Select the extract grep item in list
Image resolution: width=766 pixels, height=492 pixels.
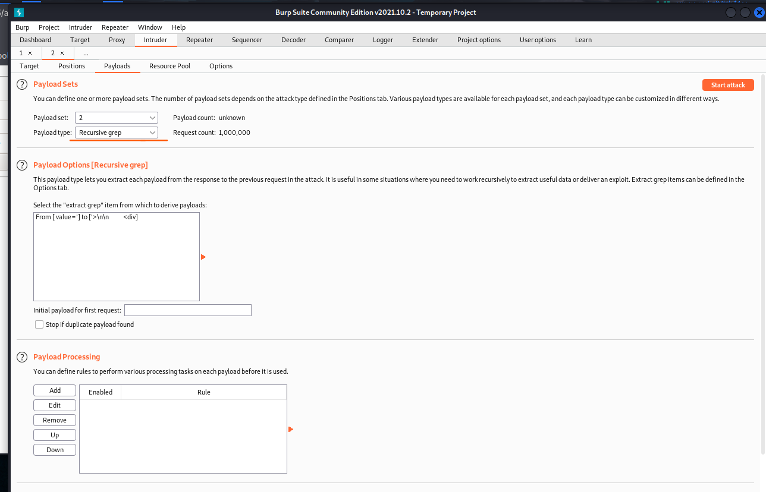(87, 217)
